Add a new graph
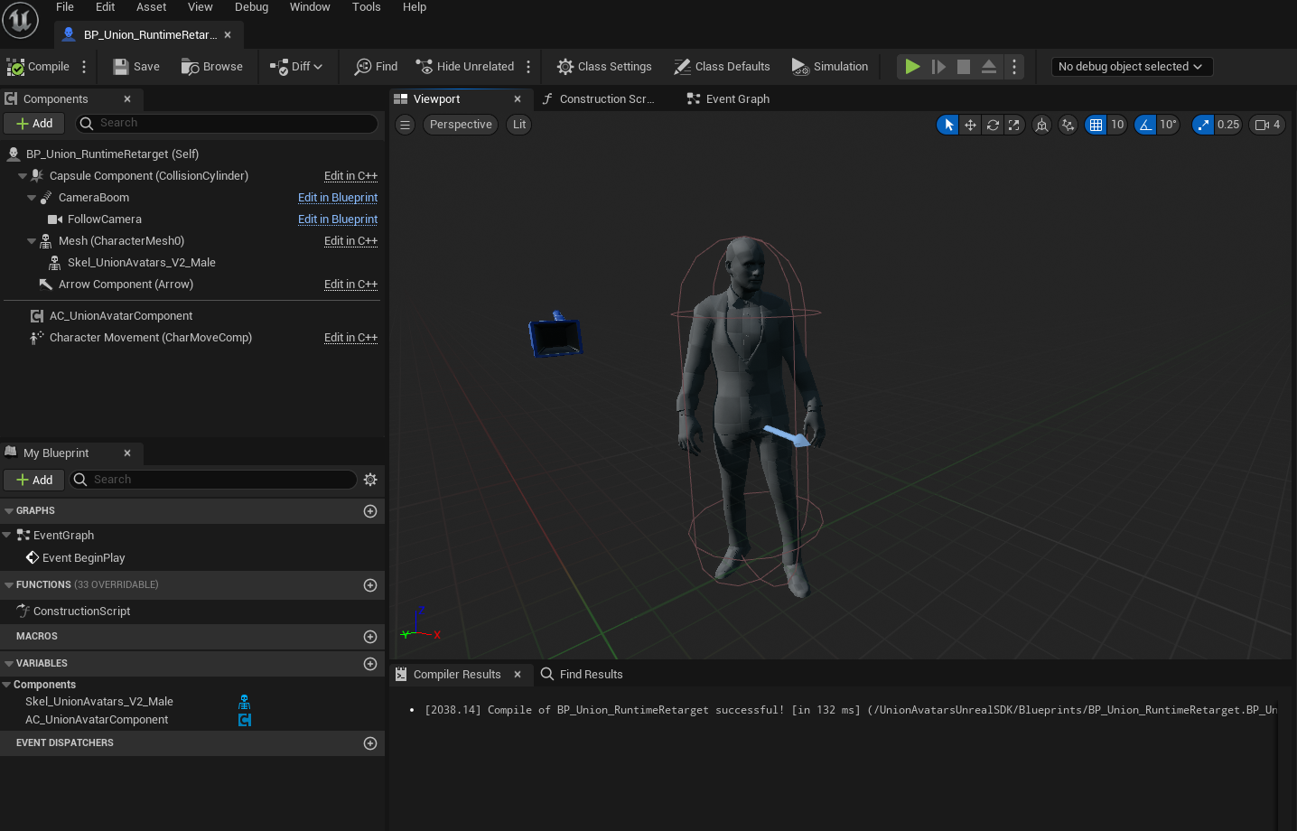Viewport: 1297px width, 831px height. pos(370,511)
